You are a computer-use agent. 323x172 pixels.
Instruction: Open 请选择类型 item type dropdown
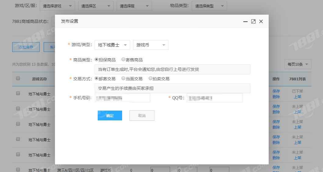point(209,6)
